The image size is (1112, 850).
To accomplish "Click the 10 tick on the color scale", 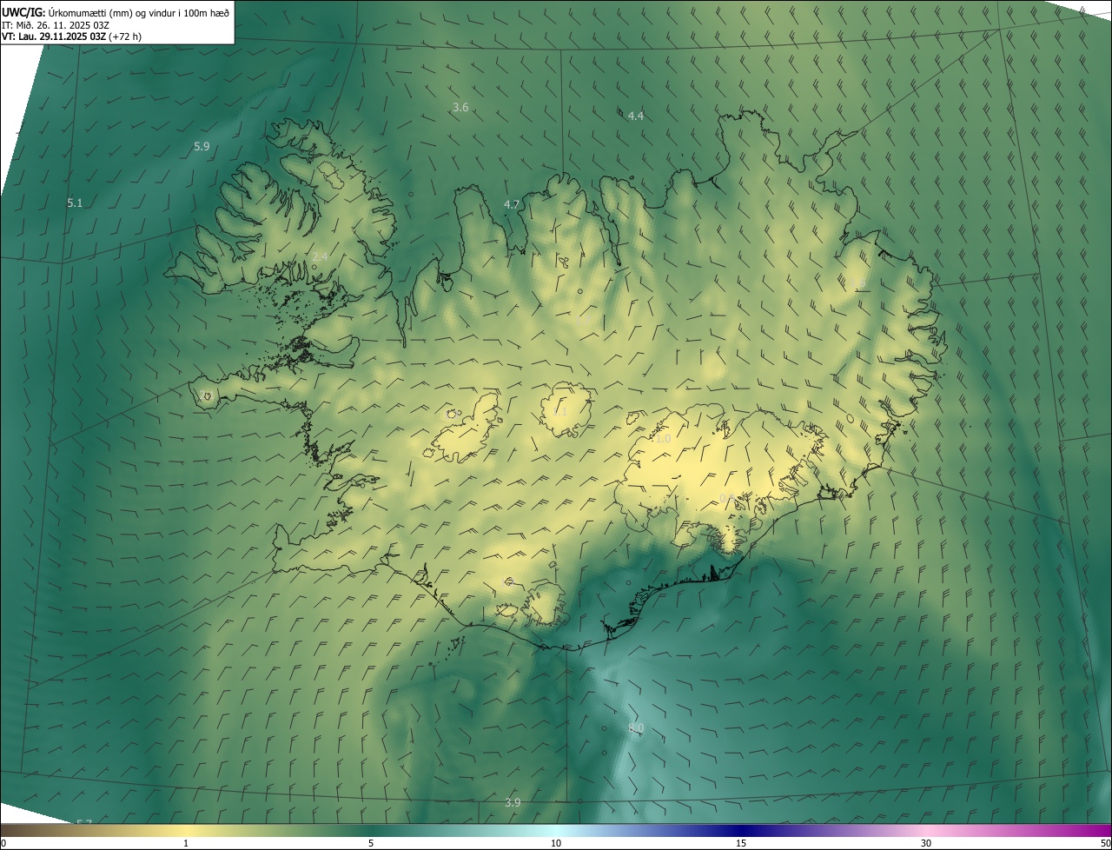I will coord(556,844).
